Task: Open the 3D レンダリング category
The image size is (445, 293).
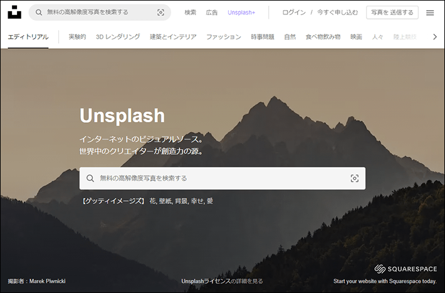Action: tap(118, 37)
